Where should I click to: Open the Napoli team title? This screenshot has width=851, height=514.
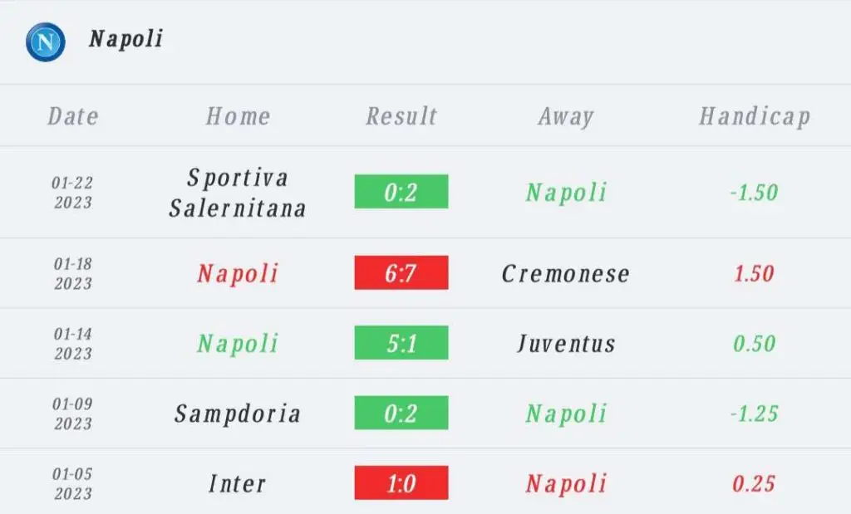tap(126, 39)
